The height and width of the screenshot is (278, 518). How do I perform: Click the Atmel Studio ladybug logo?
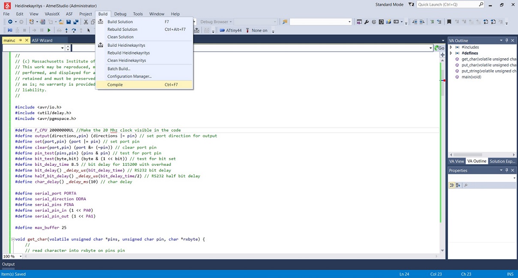coord(7,6)
